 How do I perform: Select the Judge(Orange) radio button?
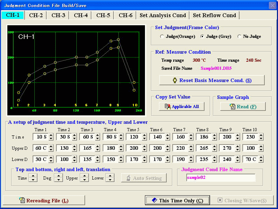162,36
